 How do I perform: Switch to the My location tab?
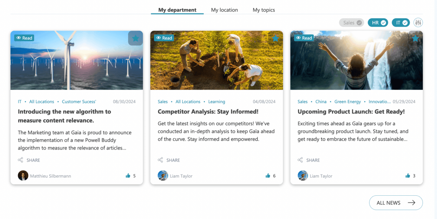tap(224, 10)
